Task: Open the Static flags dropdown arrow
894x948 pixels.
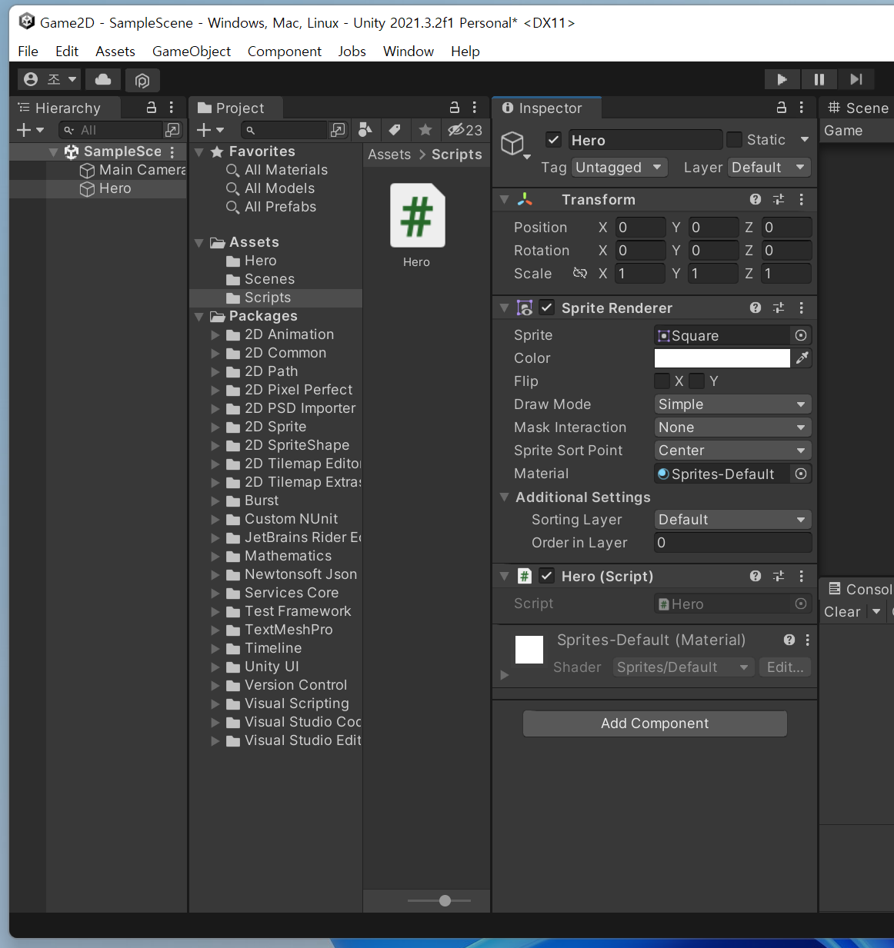Action: coord(805,140)
